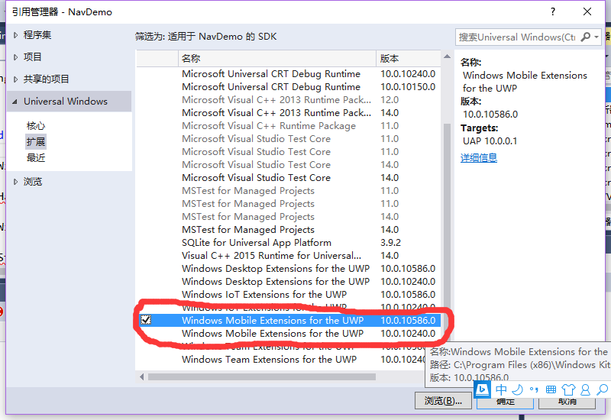Select the 核心 sub-item
611x420 pixels.
coord(36,126)
